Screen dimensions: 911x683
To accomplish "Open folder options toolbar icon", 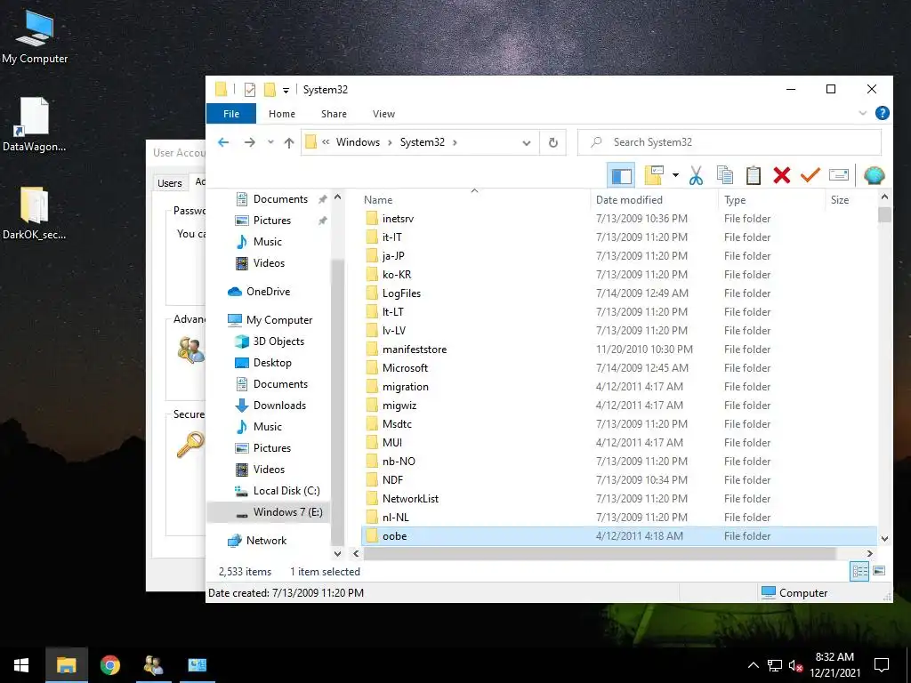I will (654, 175).
